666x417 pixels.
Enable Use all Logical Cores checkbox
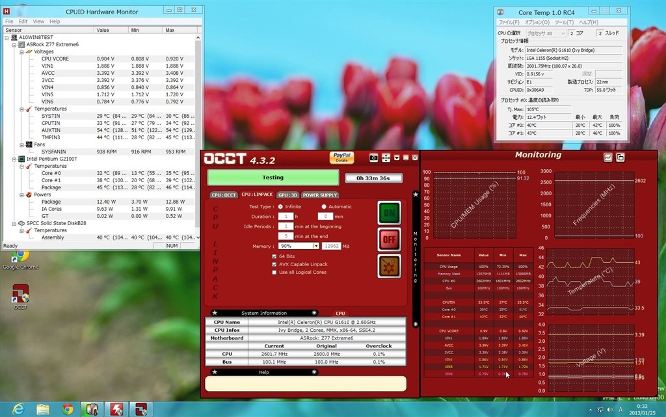coord(274,272)
